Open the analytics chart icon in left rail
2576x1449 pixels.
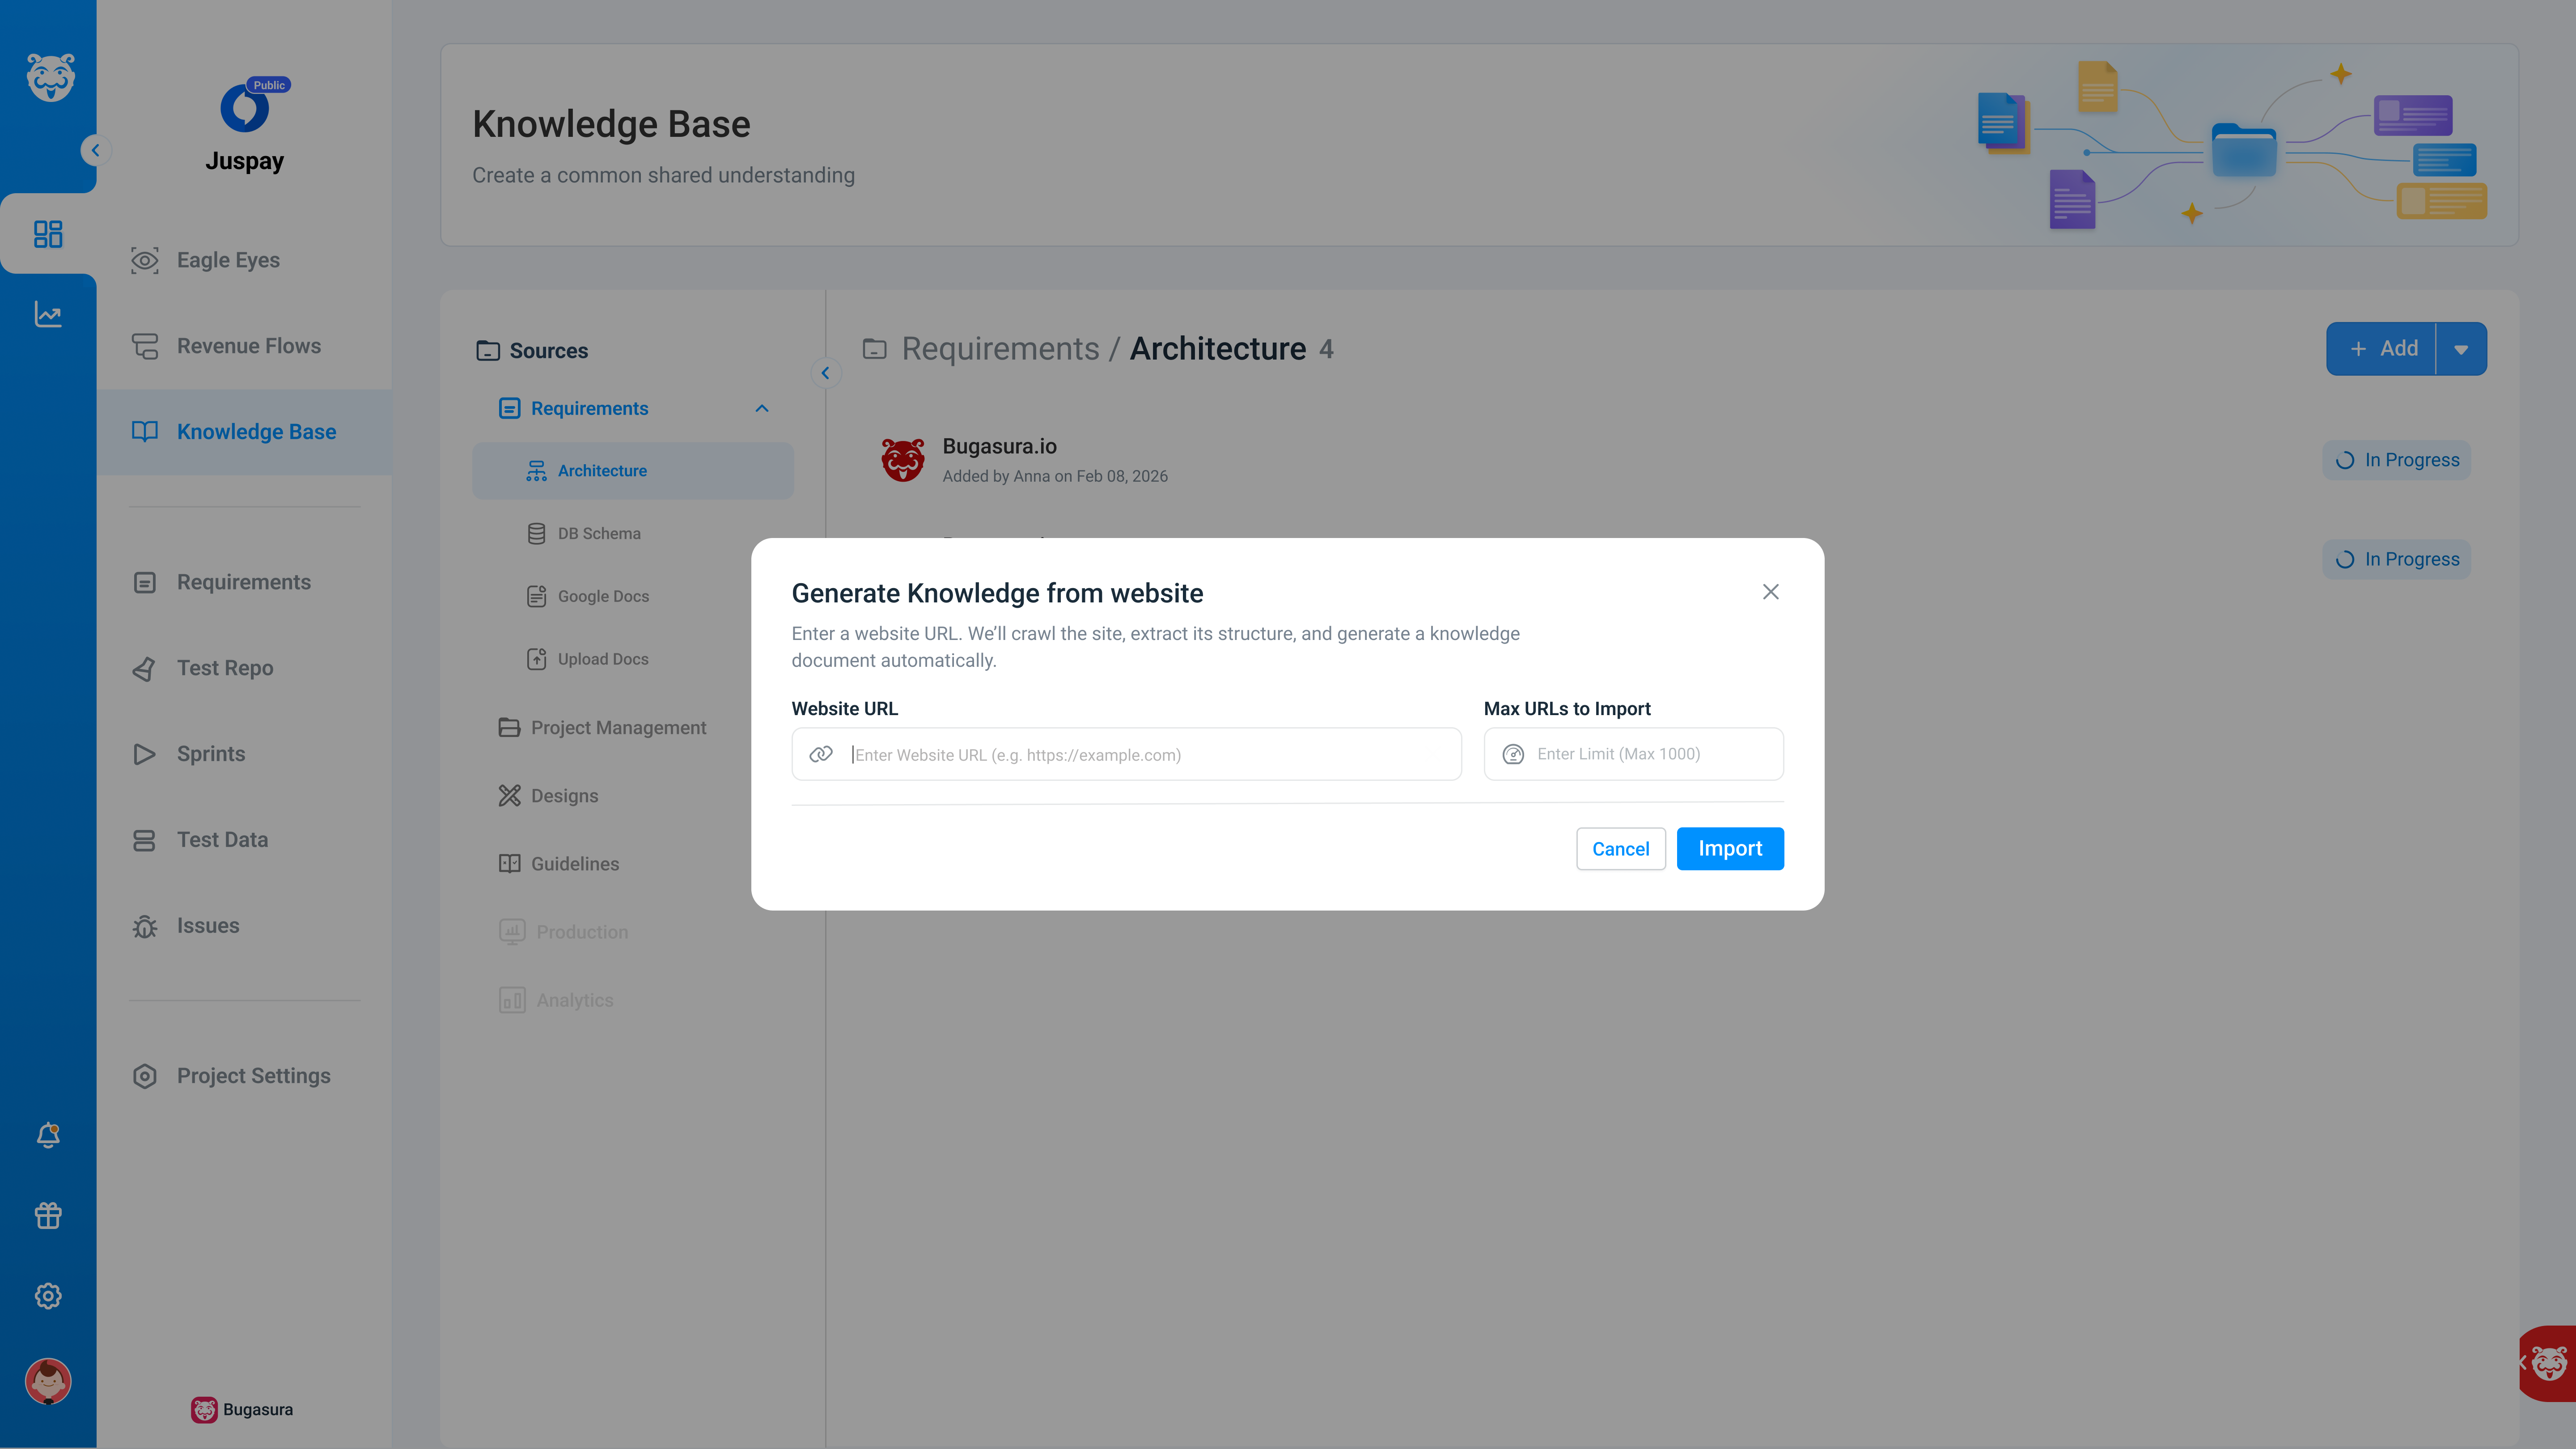click(48, 314)
